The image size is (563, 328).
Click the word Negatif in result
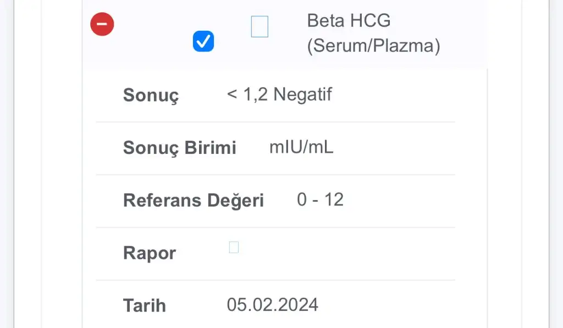303,94
